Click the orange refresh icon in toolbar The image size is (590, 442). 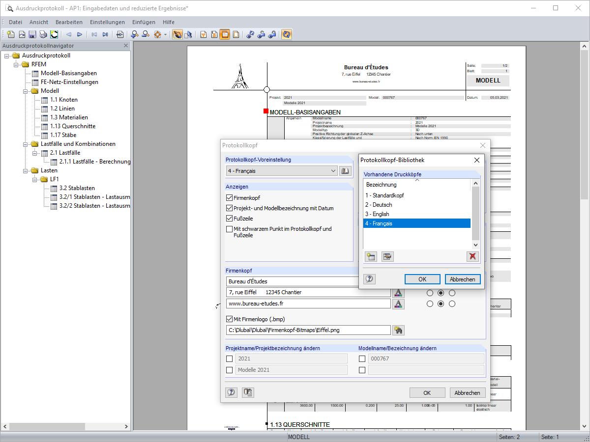[287, 34]
